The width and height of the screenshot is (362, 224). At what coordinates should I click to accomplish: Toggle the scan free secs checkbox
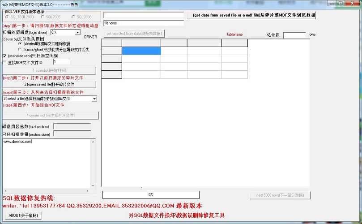point(4,56)
